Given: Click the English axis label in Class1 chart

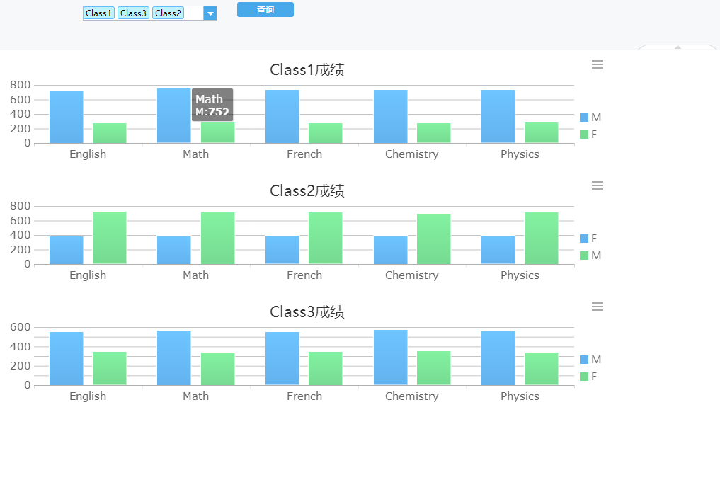Looking at the screenshot, I should 88,154.
